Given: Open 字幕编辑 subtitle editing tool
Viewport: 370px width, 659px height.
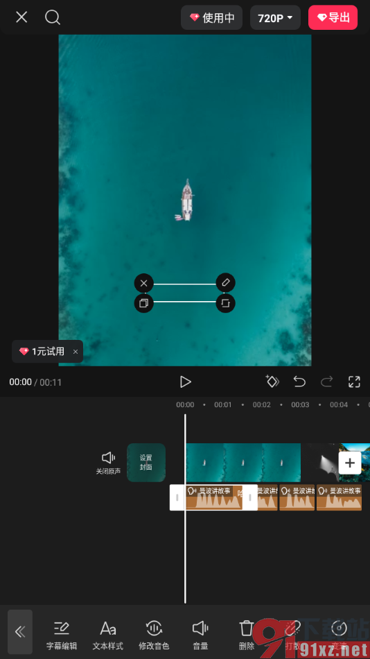Looking at the screenshot, I should [x=61, y=635].
